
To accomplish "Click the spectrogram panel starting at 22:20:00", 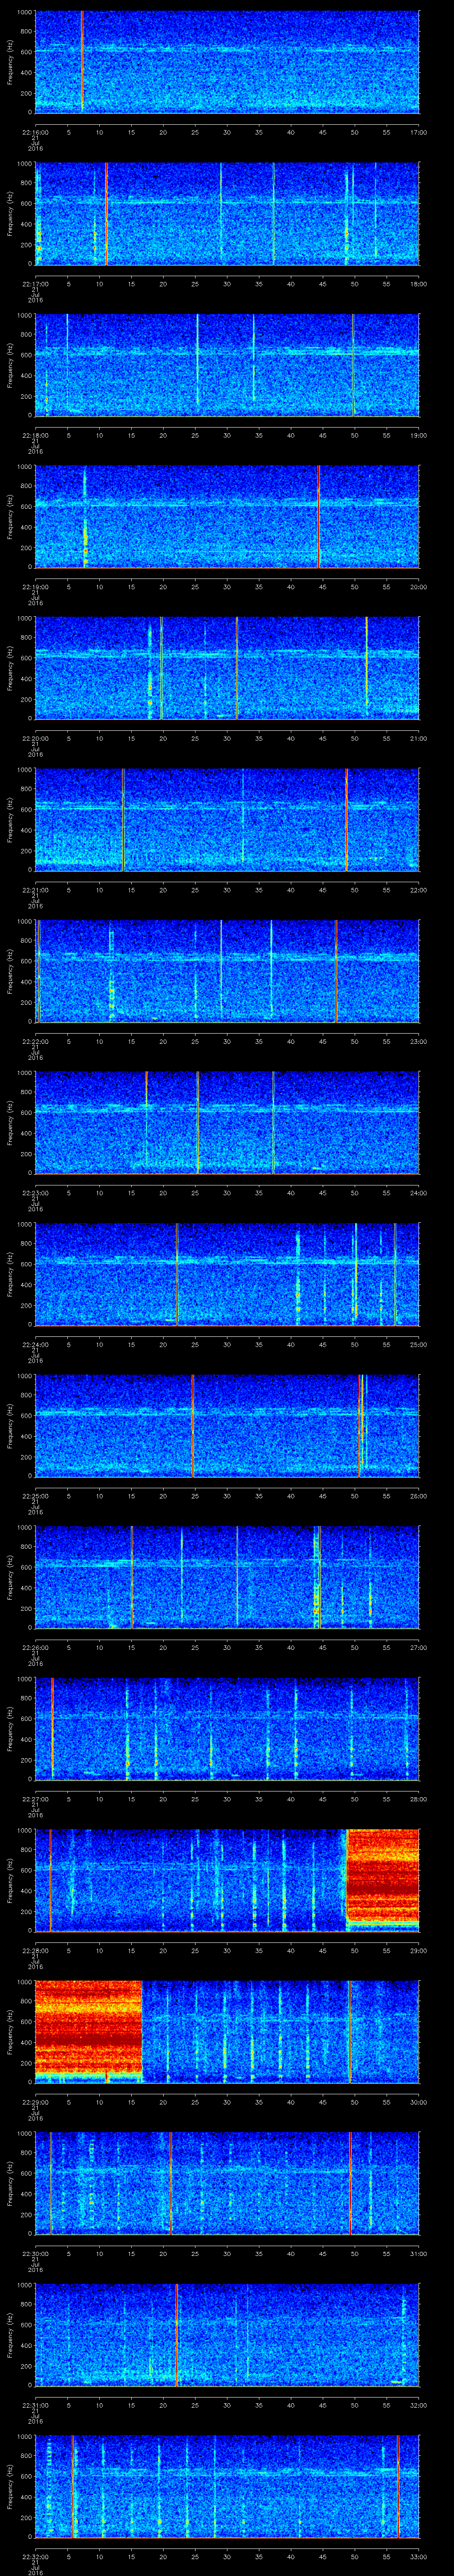I will tap(227, 668).
